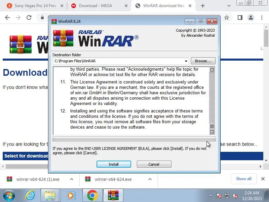Open Windows Media Player from taskbar
The height and width of the screenshot is (202, 269).
(x=71, y=196)
